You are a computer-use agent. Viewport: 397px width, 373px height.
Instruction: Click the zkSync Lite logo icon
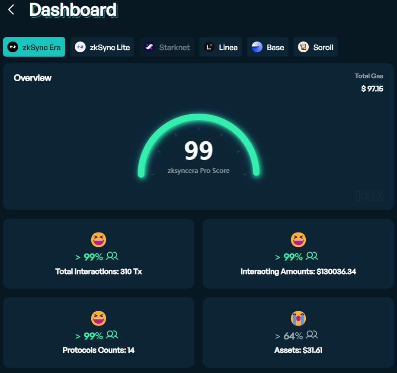(80, 47)
